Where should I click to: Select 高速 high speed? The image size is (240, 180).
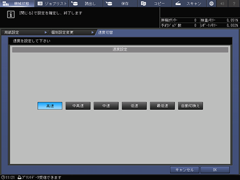[50, 106]
